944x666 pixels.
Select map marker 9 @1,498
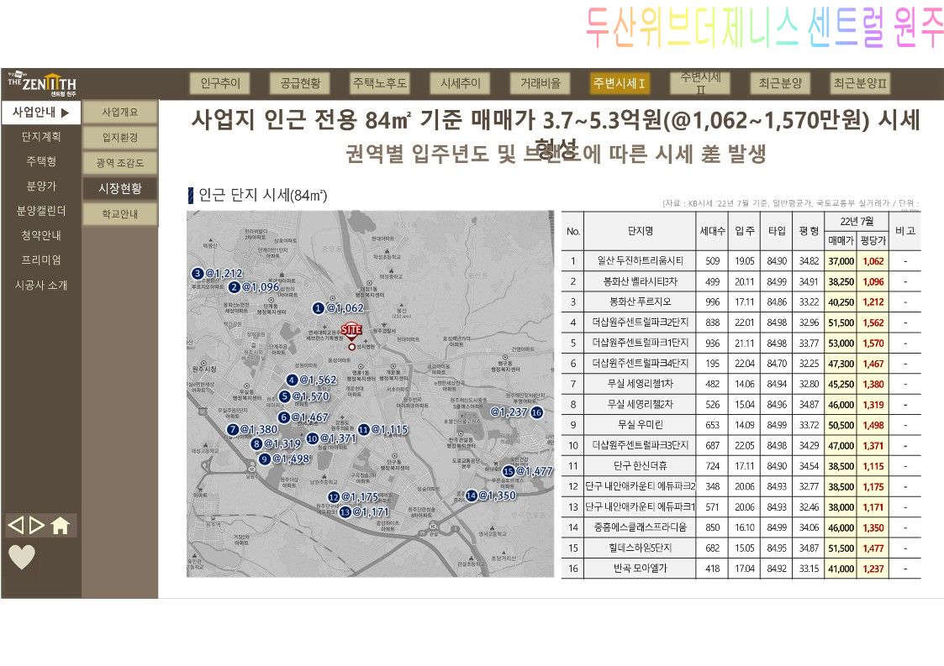tap(284, 459)
